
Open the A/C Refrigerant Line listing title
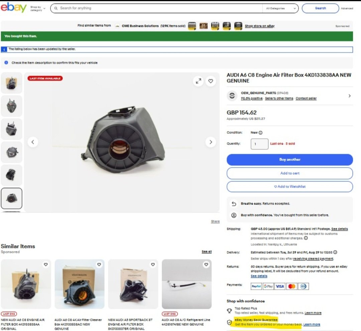tap(186, 322)
